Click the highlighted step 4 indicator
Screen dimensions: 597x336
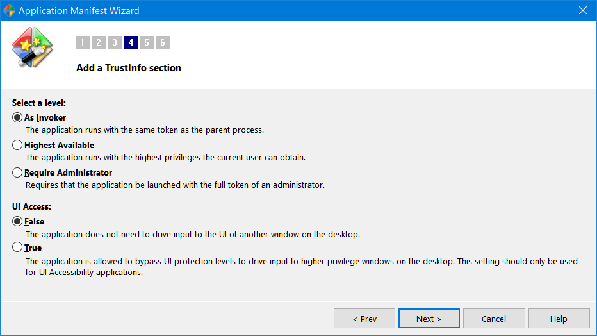pyautogui.click(x=131, y=43)
